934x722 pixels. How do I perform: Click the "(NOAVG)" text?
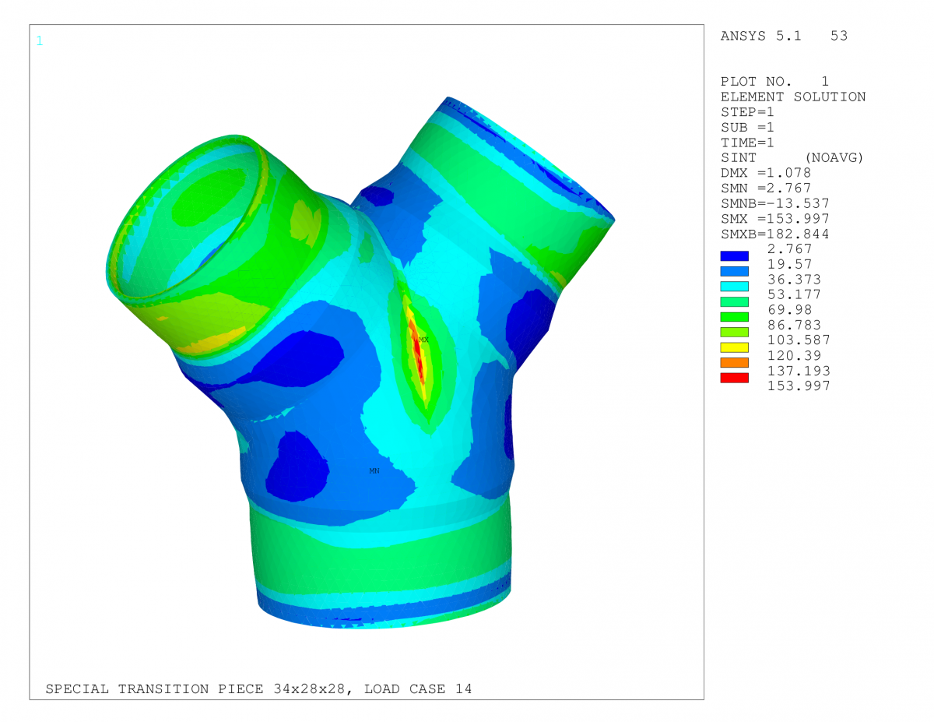click(x=834, y=157)
